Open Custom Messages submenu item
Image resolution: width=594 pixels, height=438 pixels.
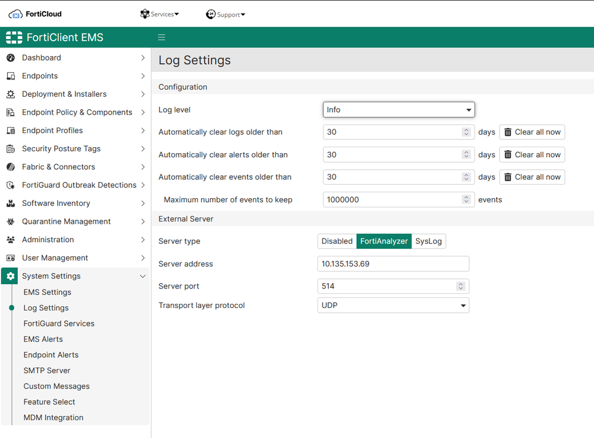pos(56,386)
